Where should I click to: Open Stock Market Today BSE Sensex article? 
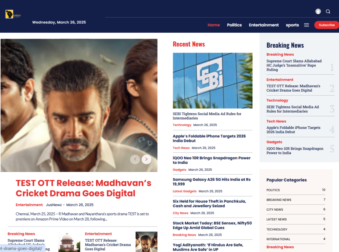pyautogui.click(x=212, y=226)
